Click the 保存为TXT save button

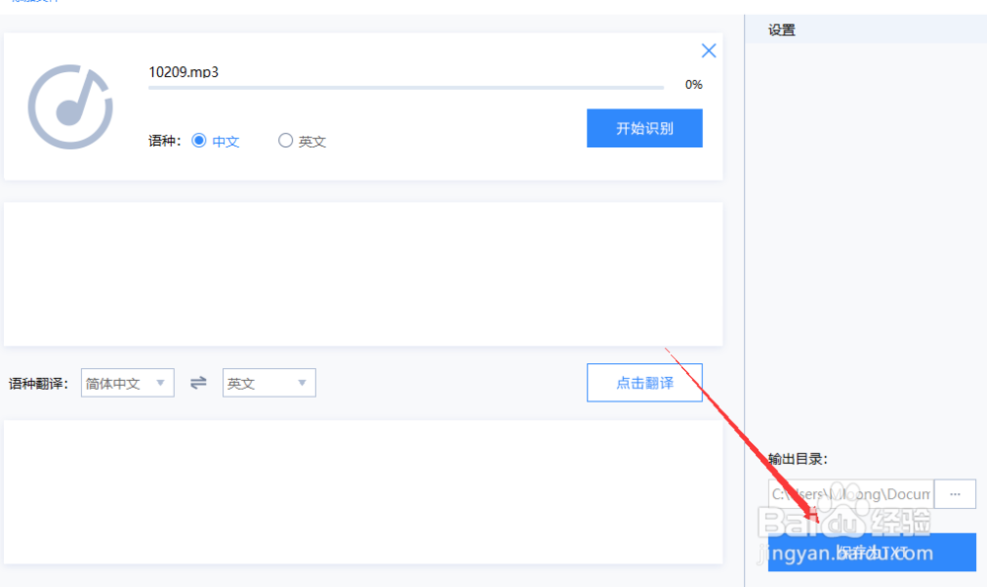[873, 552]
